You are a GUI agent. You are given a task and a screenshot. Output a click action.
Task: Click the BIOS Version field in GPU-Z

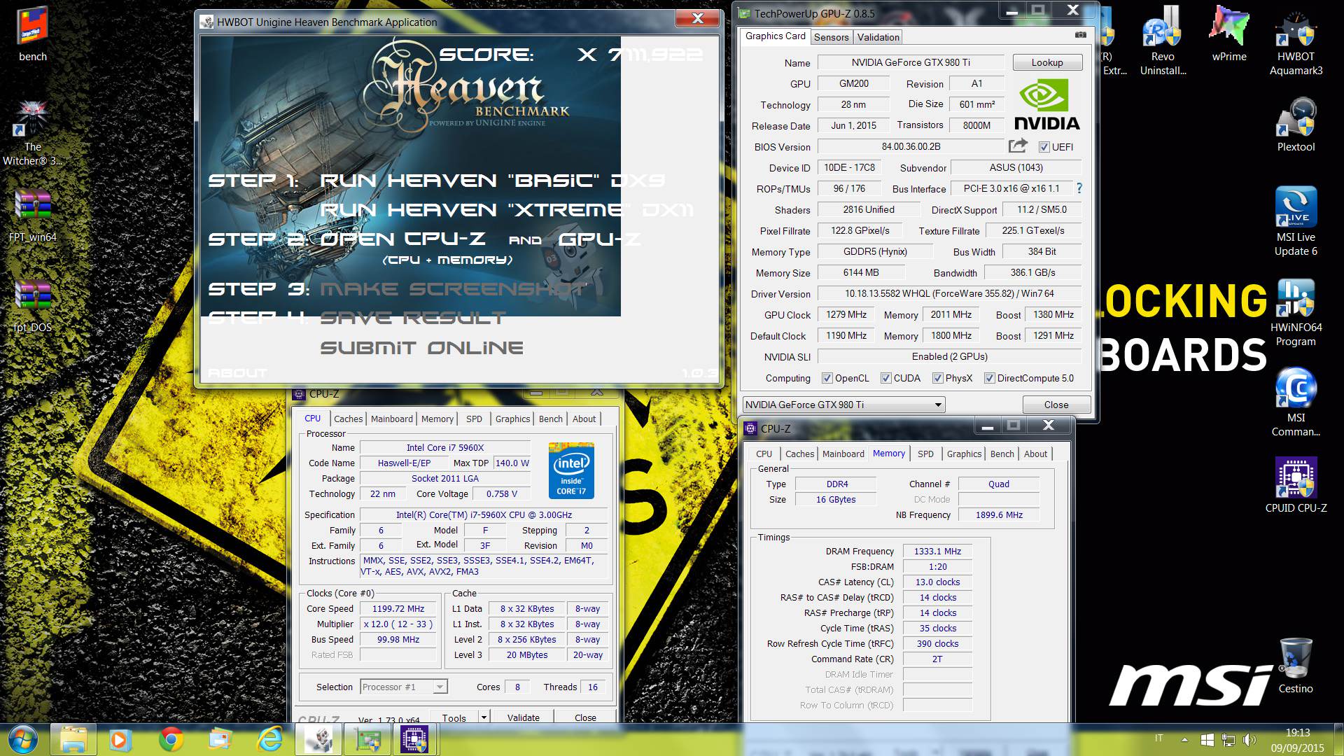point(911,146)
